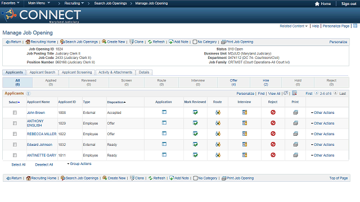This screenshot has height=202, width=360.
Task: Mark Anthony English as reviewed
Action: [x=195, y=123]
